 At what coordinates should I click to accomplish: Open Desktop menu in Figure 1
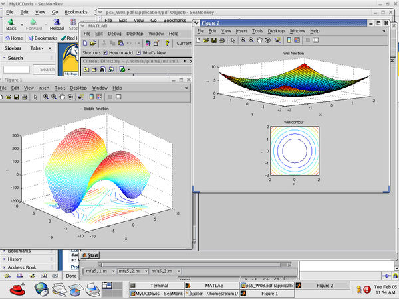(x=78, y=88)
